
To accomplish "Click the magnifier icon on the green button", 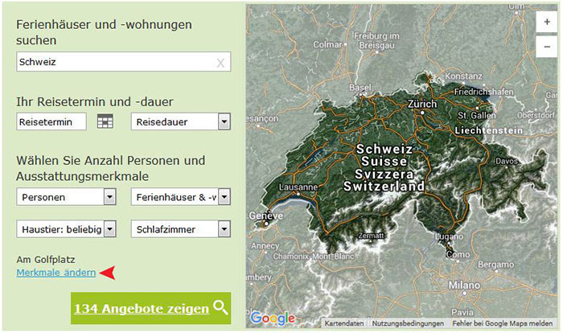I will [220, 308].
